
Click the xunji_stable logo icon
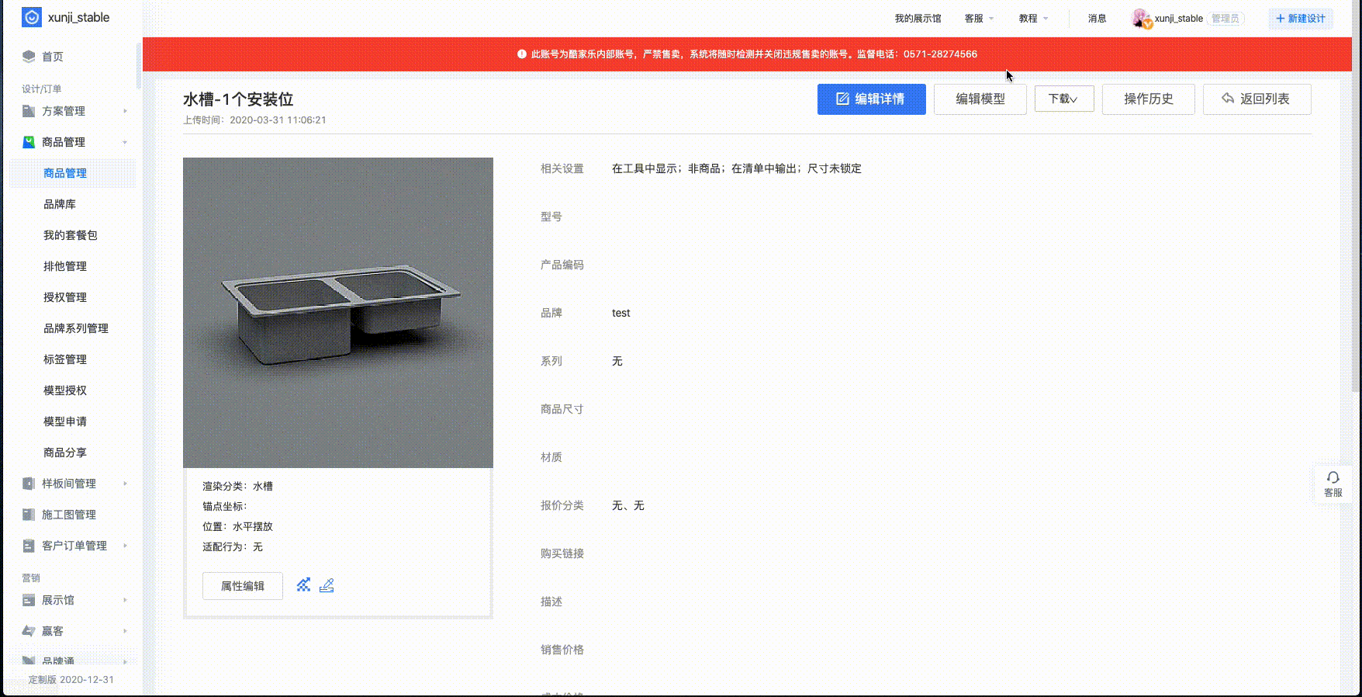pos(32,17)
